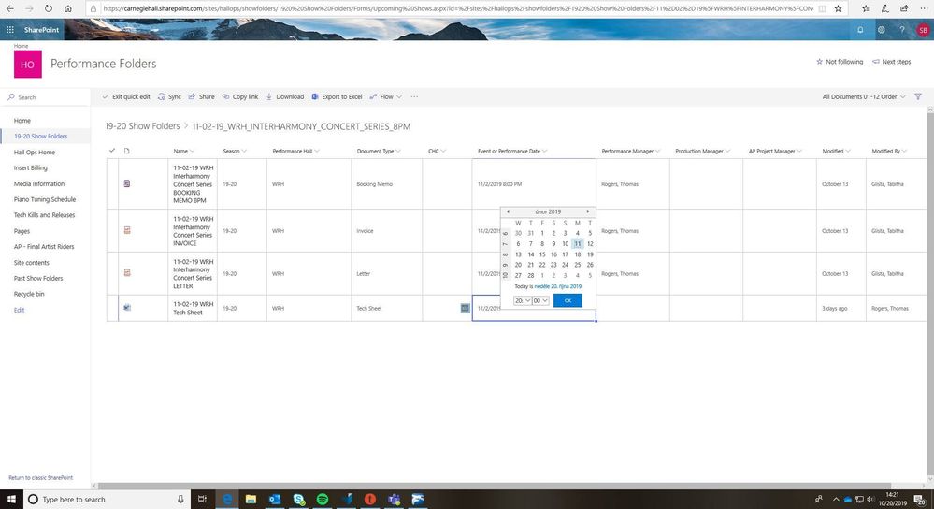Open the SB account avatar
This screenshot has width=934, height=509.
tap(923, 30)
